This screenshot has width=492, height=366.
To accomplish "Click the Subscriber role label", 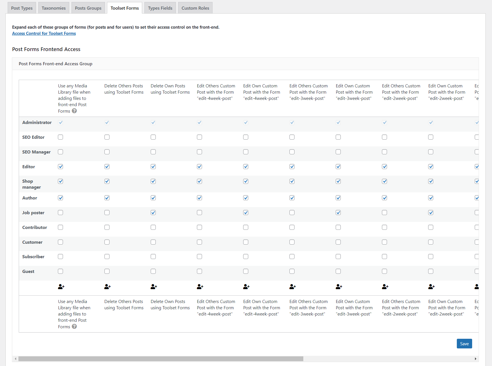I will pos(33,257).
